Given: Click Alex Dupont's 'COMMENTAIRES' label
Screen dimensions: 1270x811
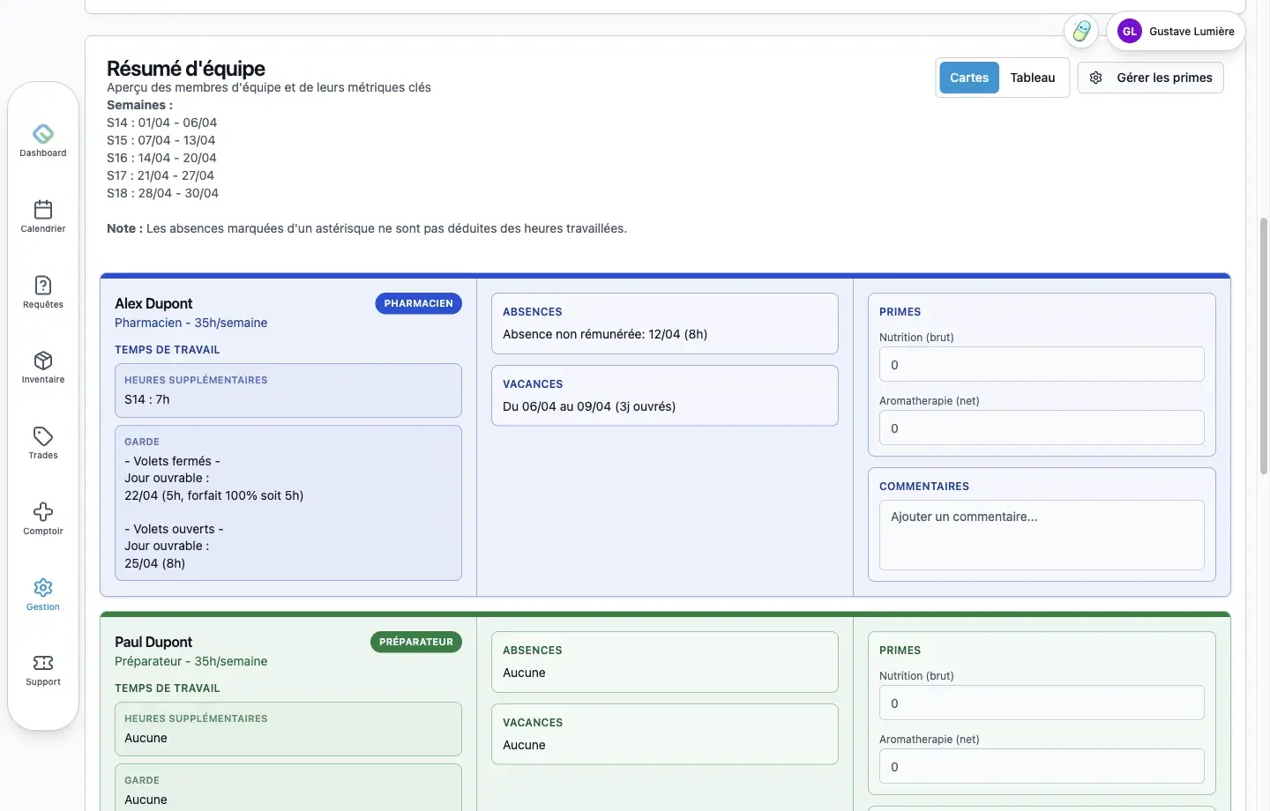Looking at the screenshot, I should 924,487.
